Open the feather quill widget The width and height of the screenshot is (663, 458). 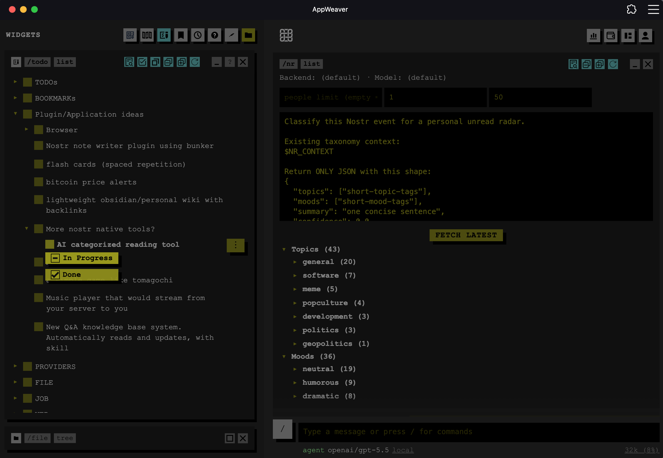pos(231,35)
